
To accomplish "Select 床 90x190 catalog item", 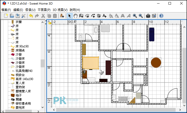I will click(x=22, y=46).
